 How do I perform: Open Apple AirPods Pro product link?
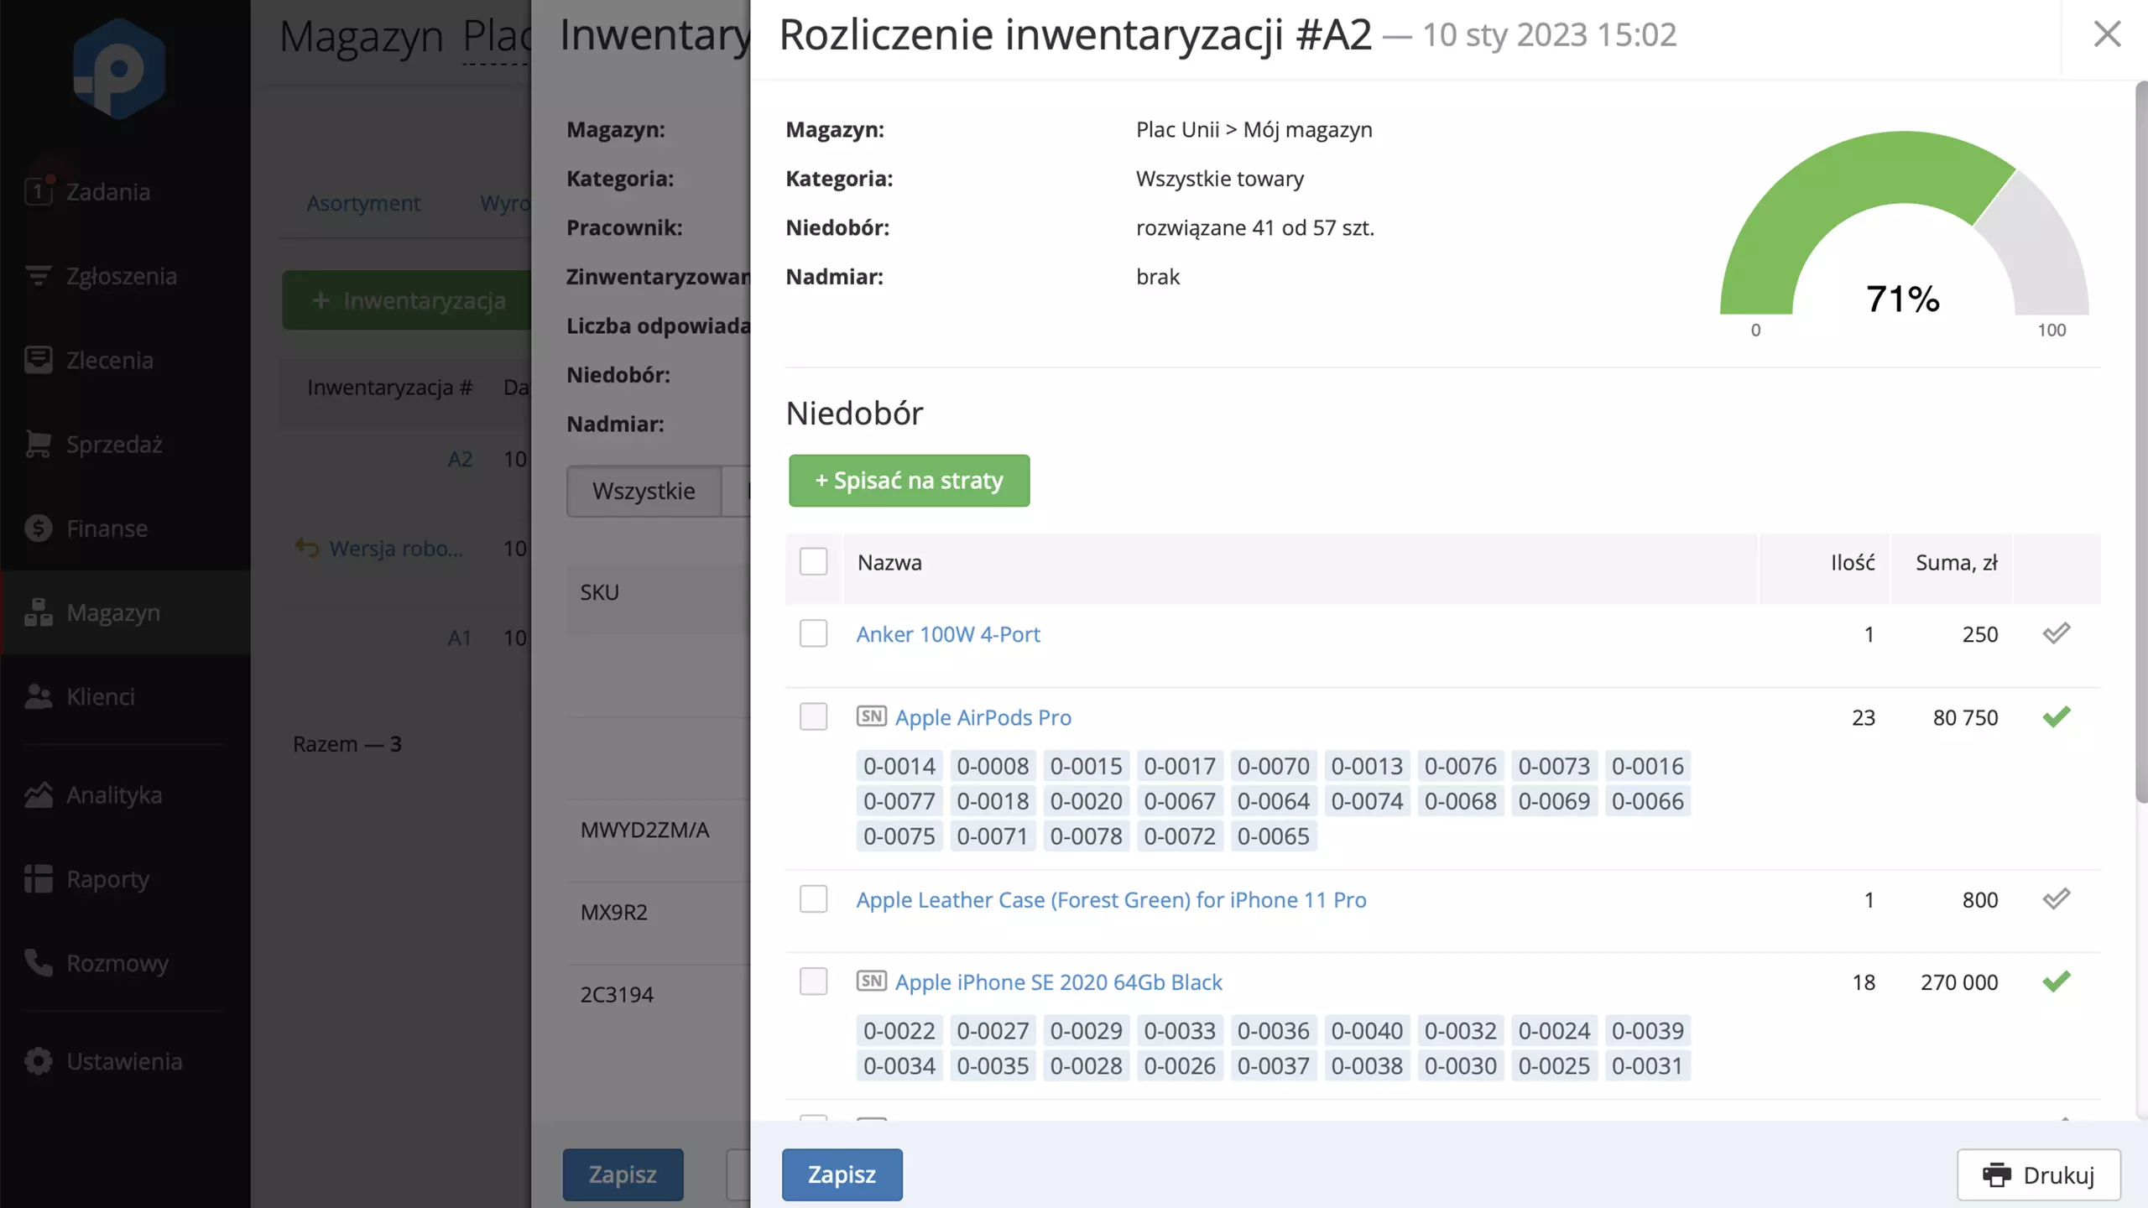(983, 717)
